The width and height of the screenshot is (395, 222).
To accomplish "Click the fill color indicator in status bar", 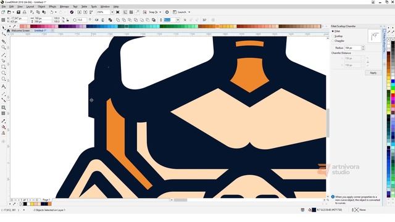I will 314,210.
